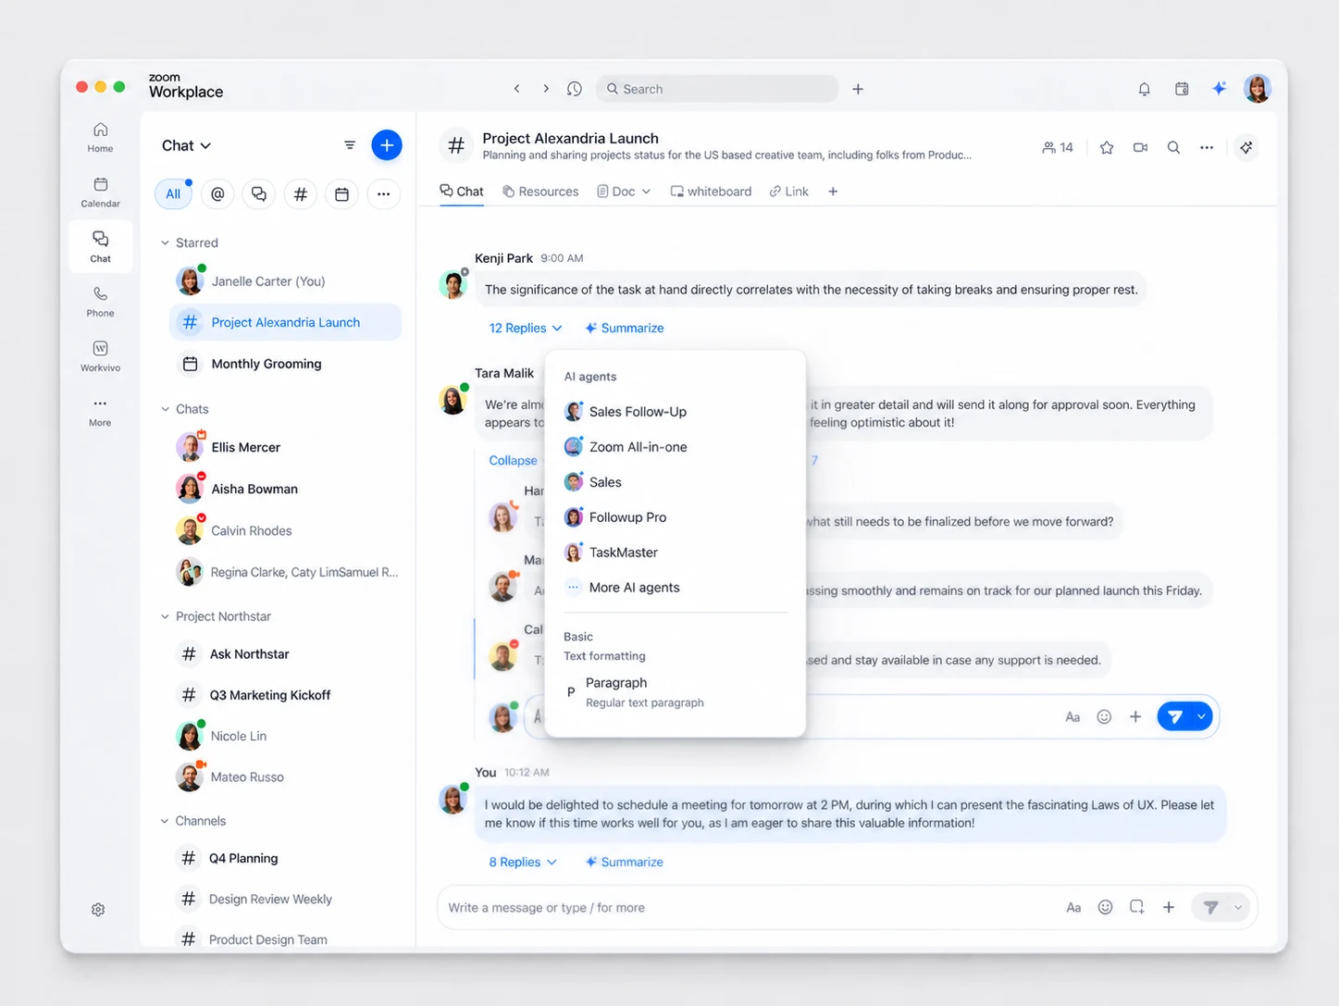Filter chat list by threads icon
The width and height of the screenshot is (1339, 1006).
(259, 194)
